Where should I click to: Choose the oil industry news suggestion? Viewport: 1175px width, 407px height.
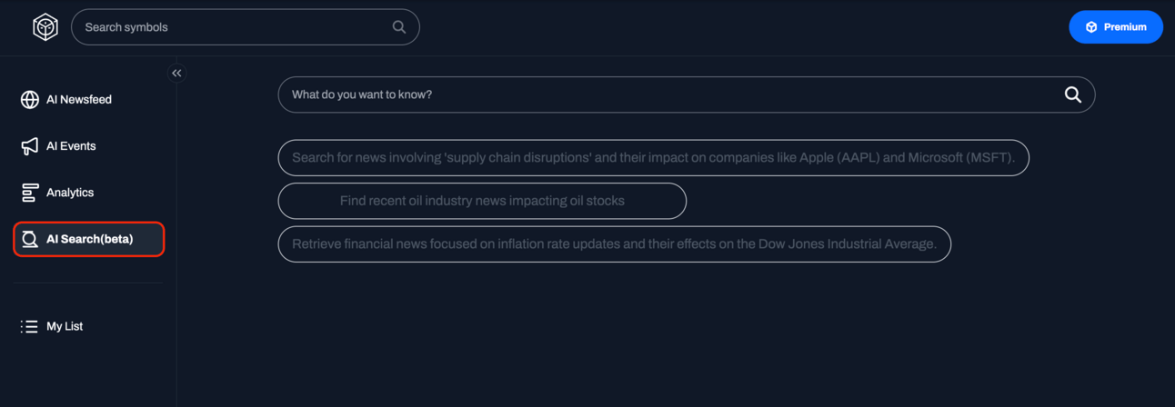pos(482,201)
